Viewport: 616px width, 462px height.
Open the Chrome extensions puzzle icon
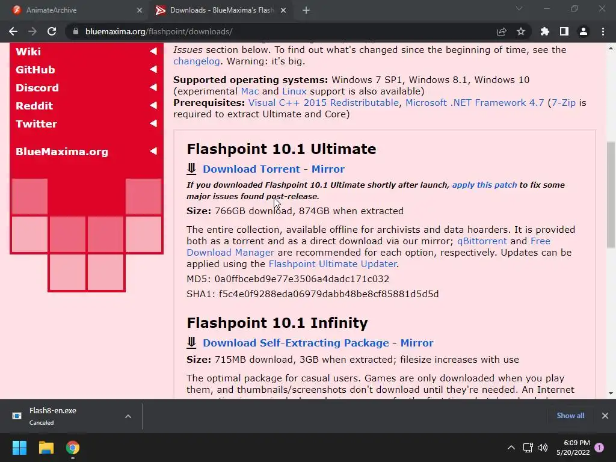(545, 31)
